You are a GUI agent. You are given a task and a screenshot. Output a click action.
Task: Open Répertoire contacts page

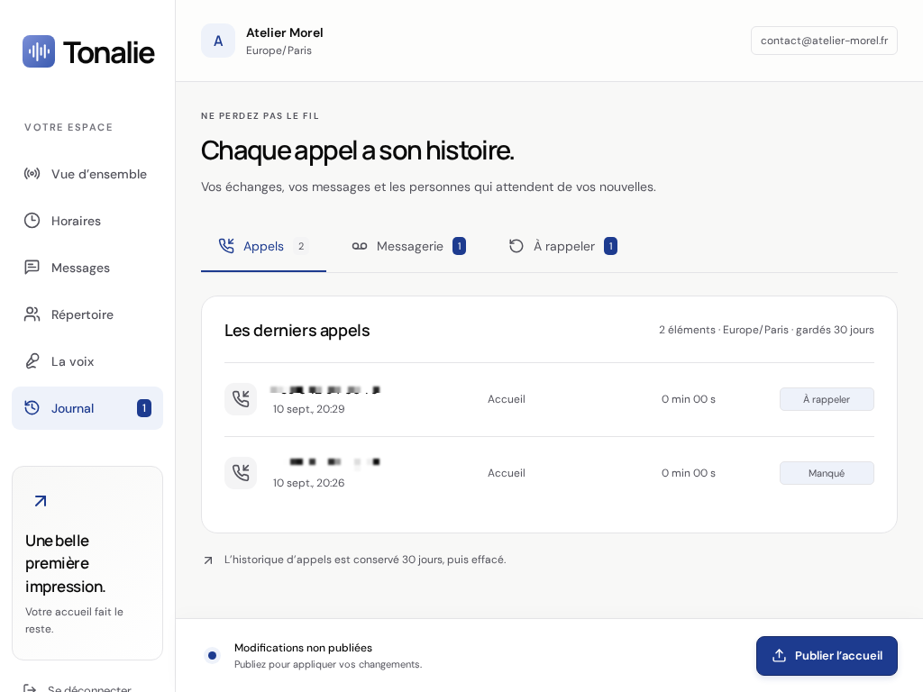87,314
